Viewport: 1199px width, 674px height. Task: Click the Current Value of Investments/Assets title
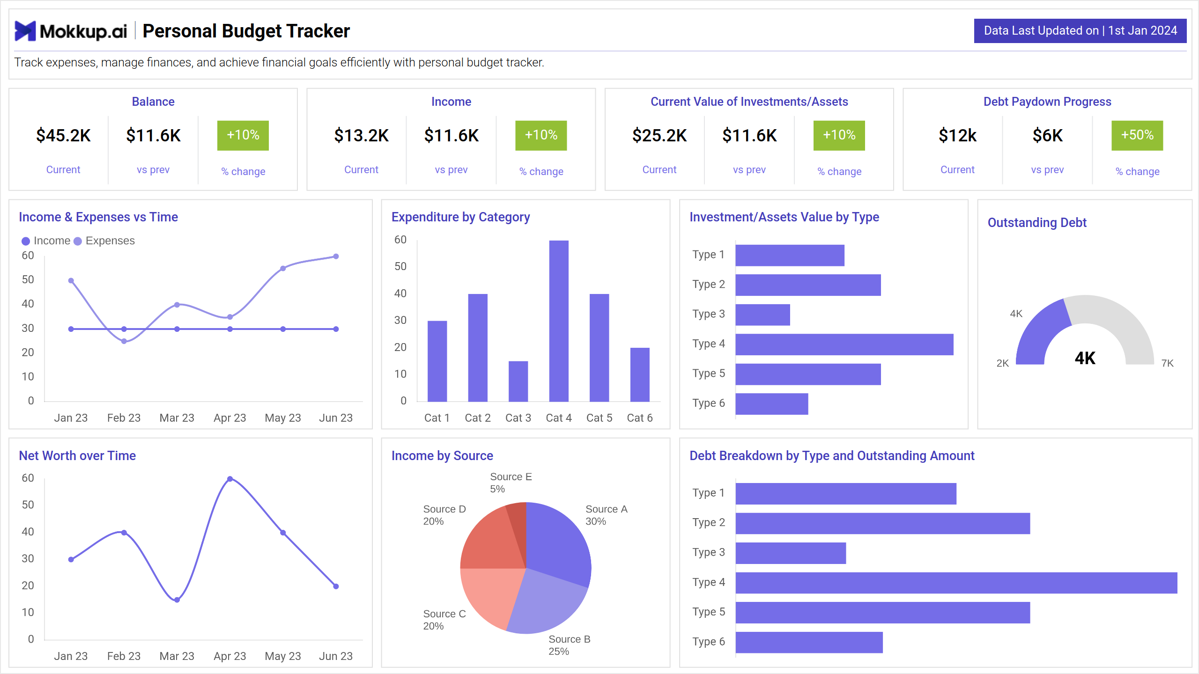click(749, 102)
